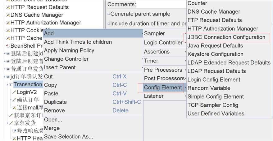Choose JDBC Connection Configuration from submenu
The image size is (273, 141).
(226, 37)
